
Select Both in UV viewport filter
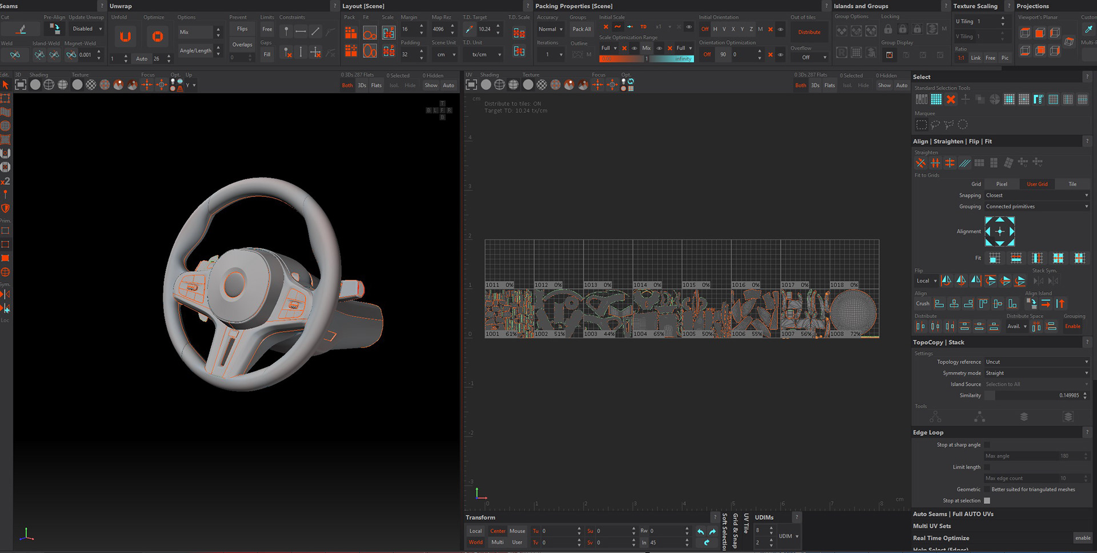point(800,86)
